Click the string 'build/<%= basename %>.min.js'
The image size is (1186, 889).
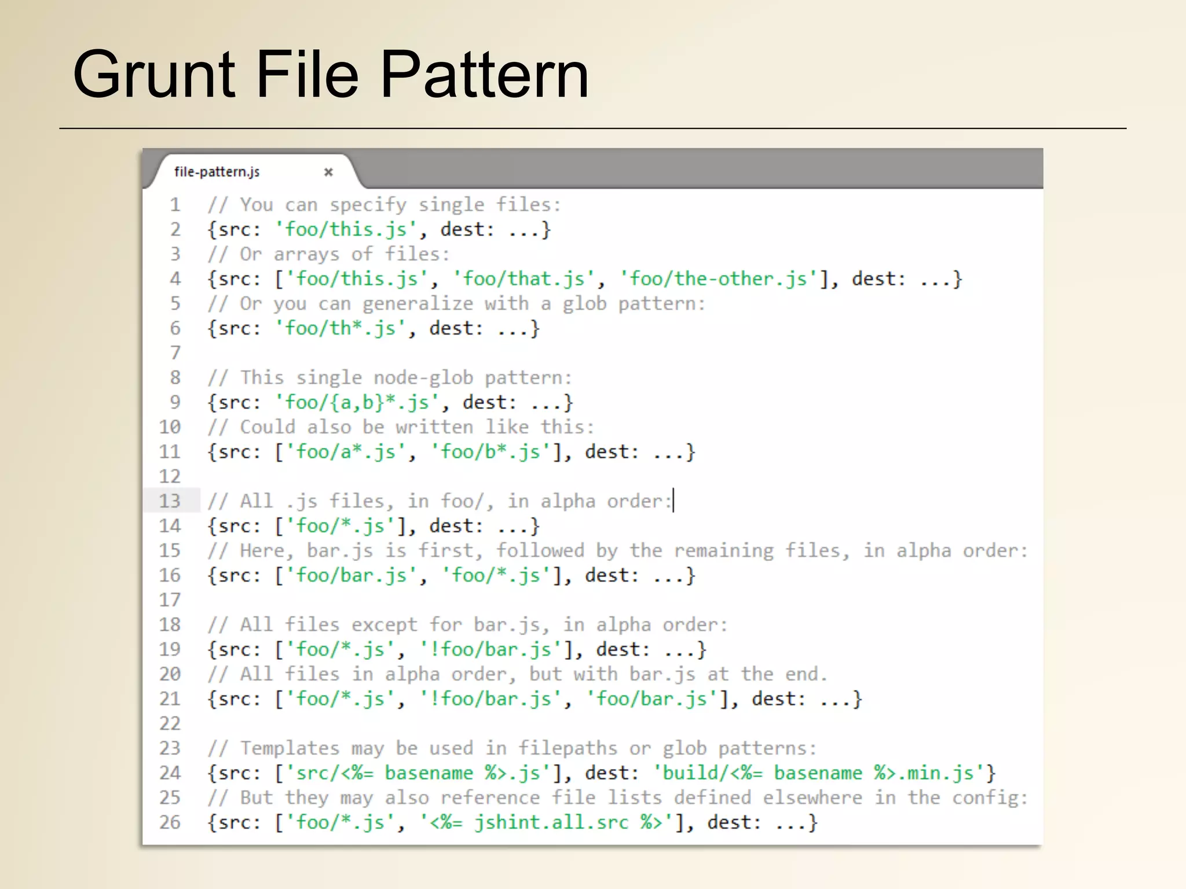818,773
